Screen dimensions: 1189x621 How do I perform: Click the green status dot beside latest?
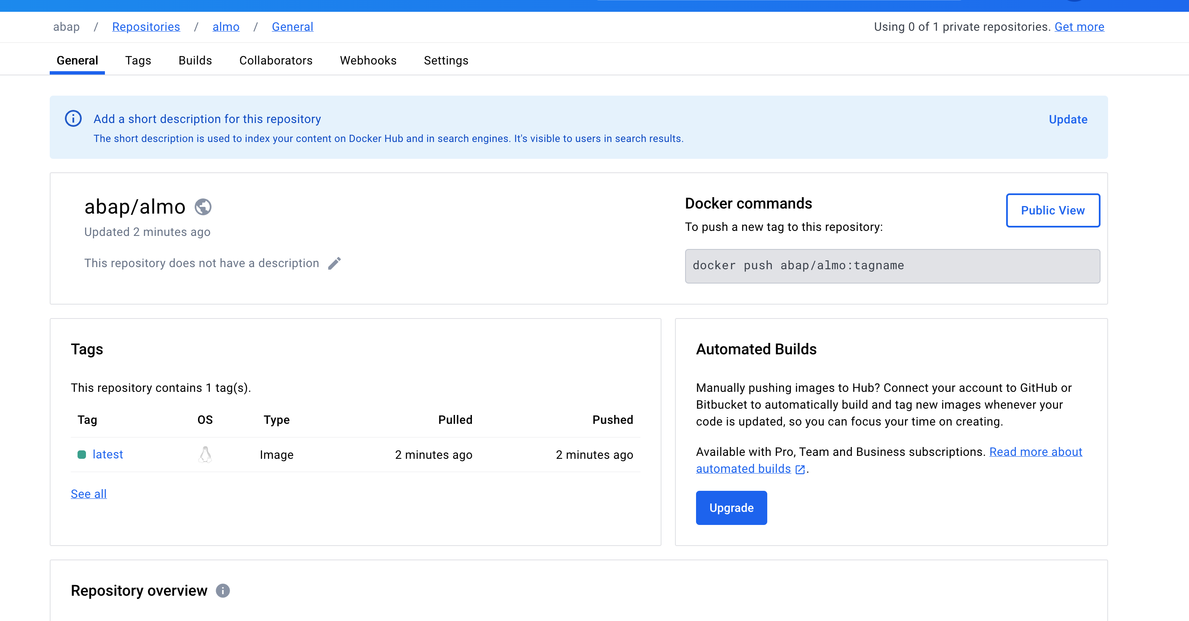(82, 455)
